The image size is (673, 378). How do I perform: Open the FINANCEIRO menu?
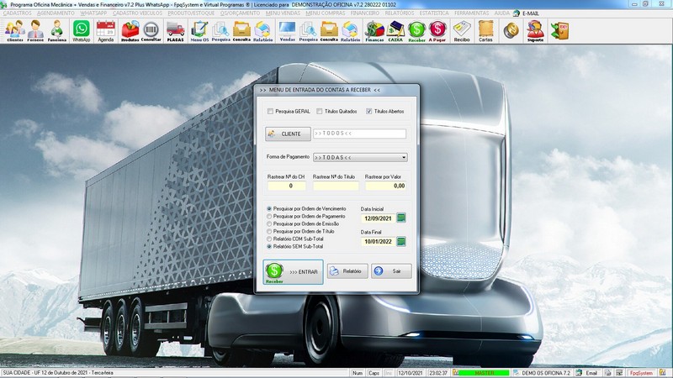click(x=365, y=13)
